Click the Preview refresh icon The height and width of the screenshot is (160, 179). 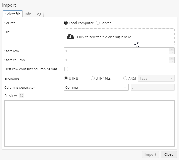point(22,96)
